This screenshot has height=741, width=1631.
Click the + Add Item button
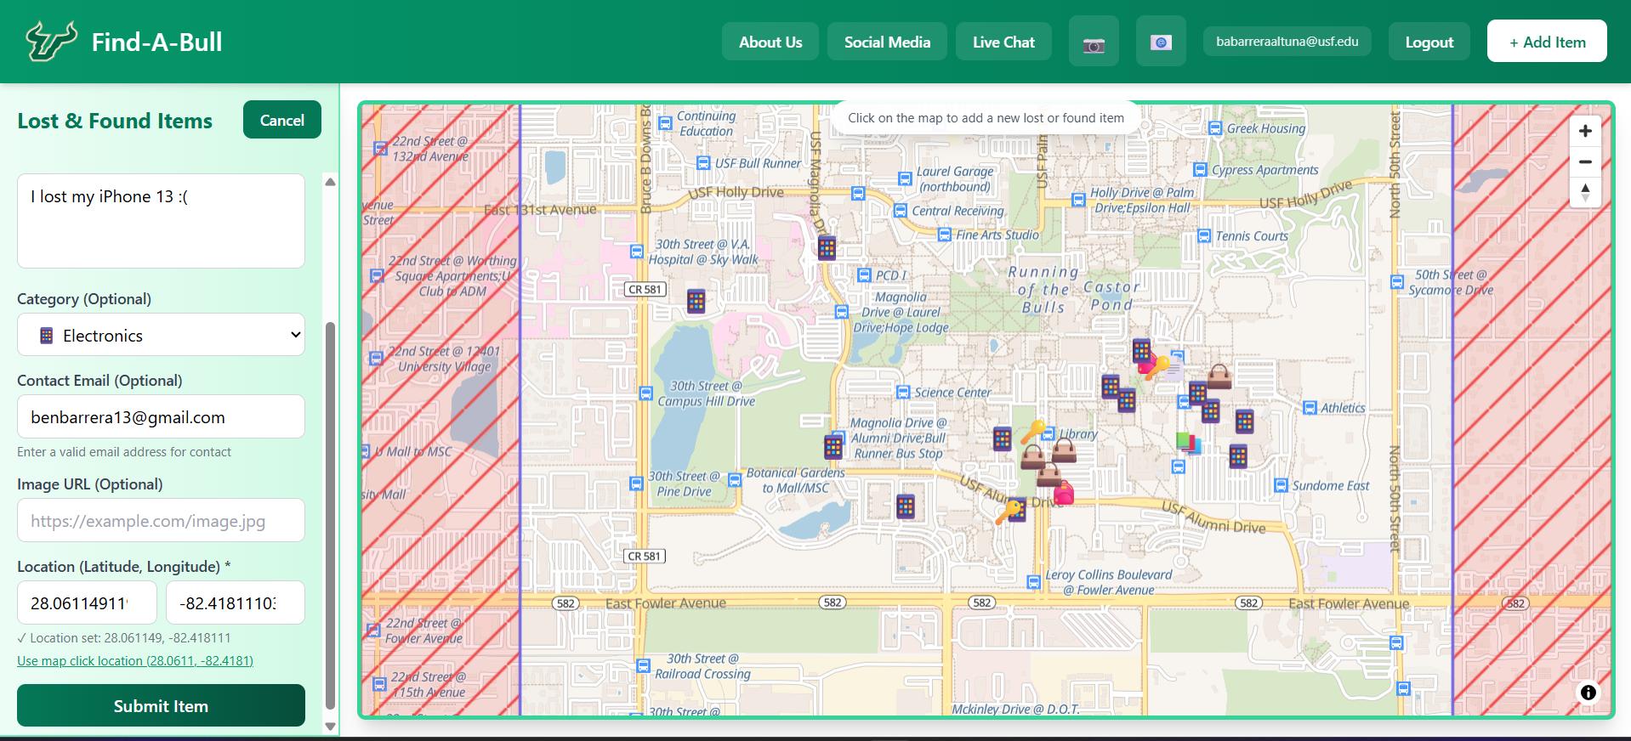click(x=1547, y=42)
